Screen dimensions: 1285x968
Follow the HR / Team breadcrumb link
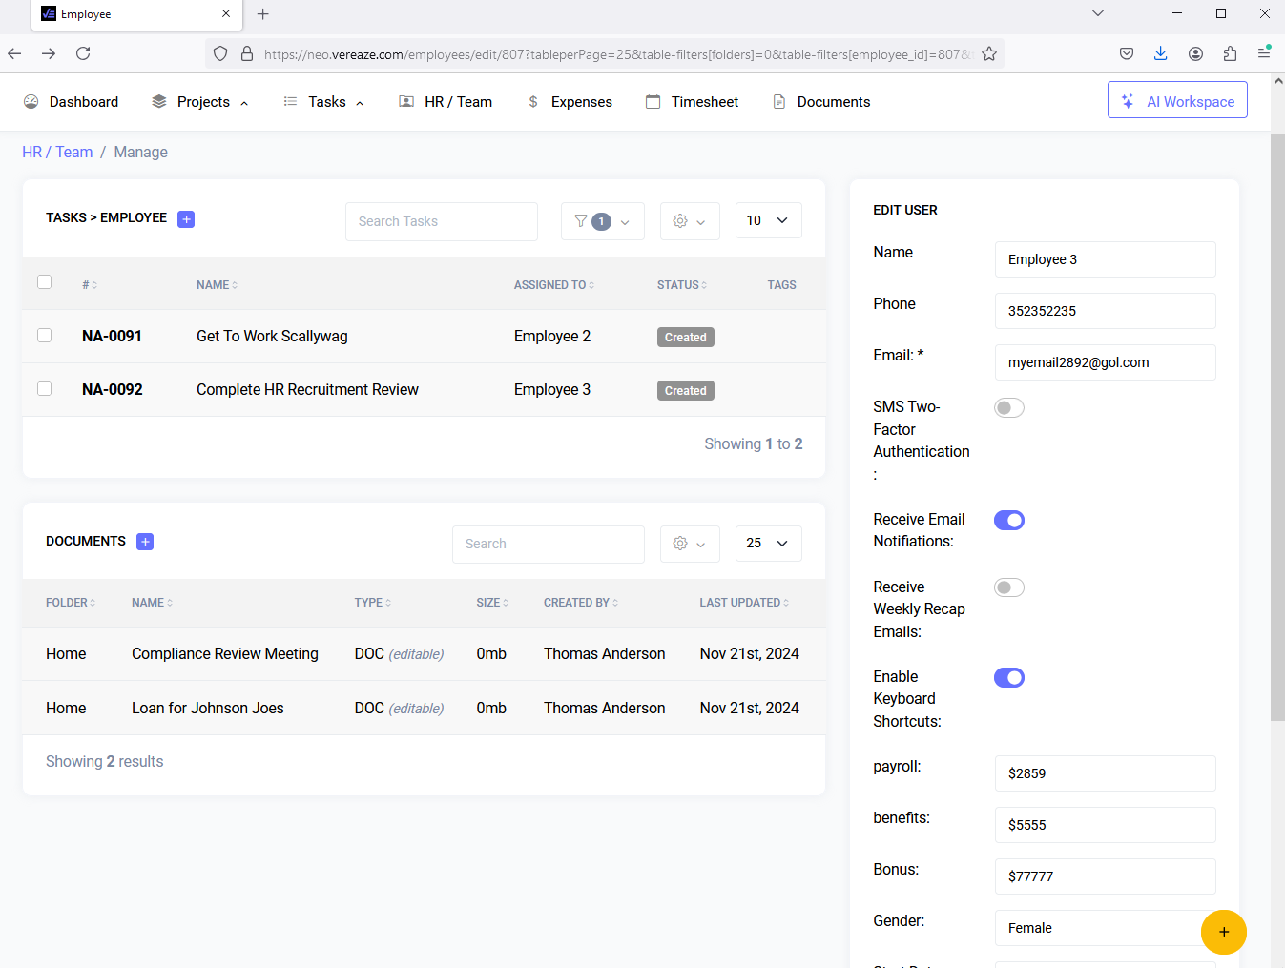[57, 152]
